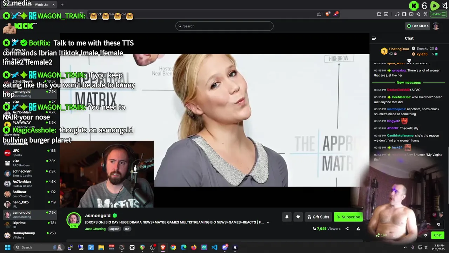Click the share stream icon
Viewport: 449px width, 253px height.
[x=347, y=229]
